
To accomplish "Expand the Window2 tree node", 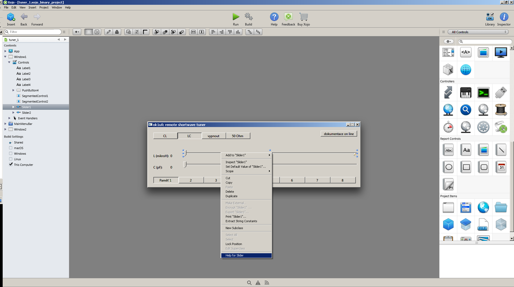I will [5, 129].
